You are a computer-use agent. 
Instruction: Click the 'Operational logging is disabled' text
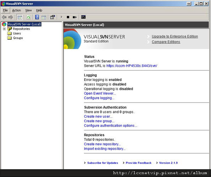click(x=108, y=89)
